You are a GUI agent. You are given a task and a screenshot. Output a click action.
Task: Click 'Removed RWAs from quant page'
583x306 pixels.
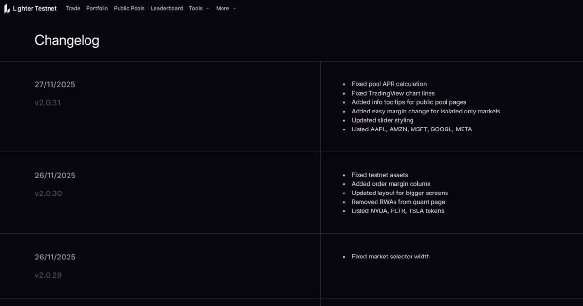click(x=398, y=202)
